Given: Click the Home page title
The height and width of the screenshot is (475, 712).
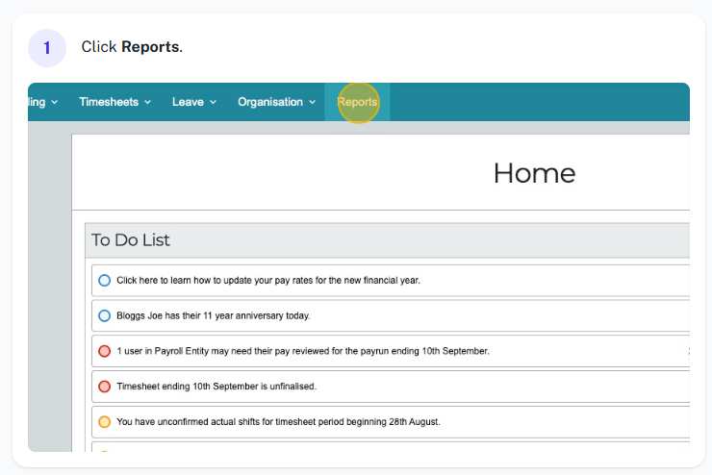Looking at the screenshot, I should [534, 173].
